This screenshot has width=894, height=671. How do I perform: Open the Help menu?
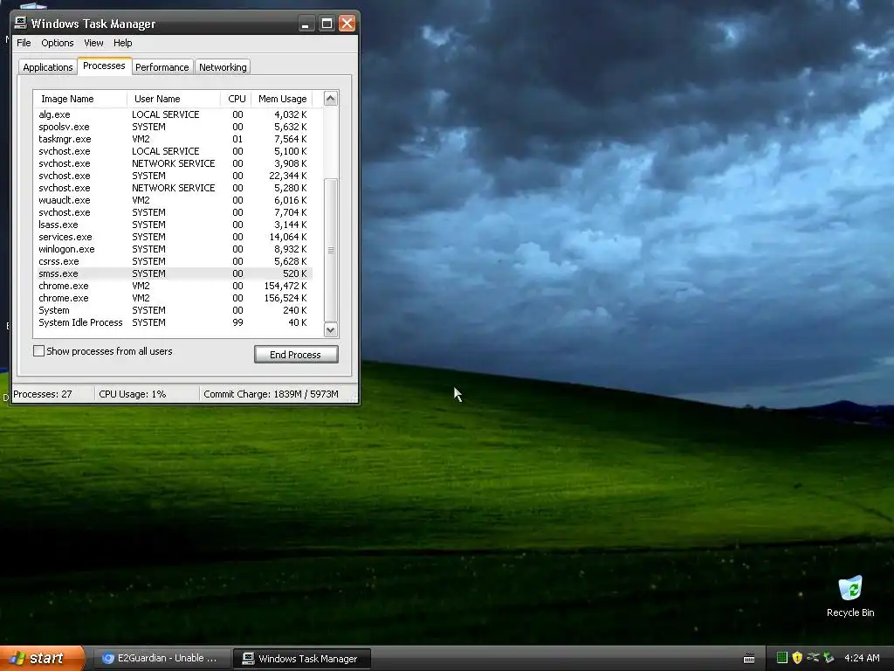click(122, 43)
